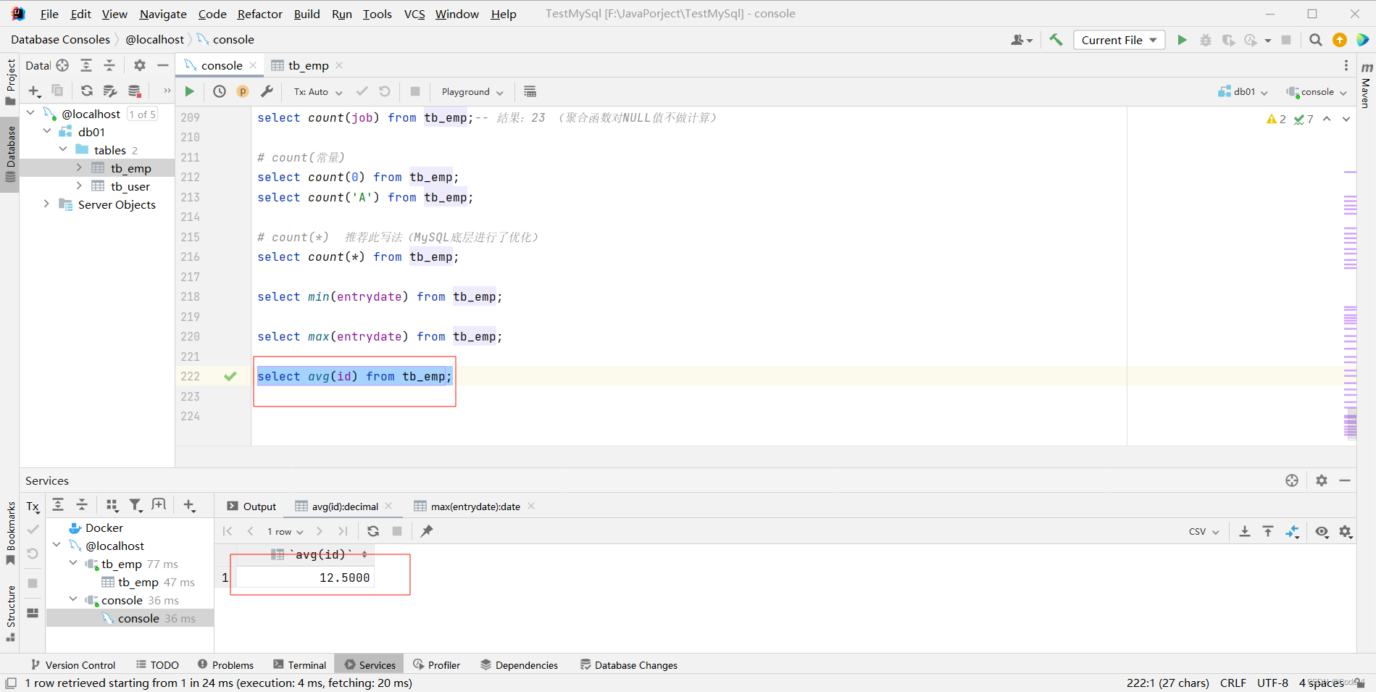Open the Terminal tool window
The height and width of the screenshot is (692, 1376).
(x=299, y=664)
